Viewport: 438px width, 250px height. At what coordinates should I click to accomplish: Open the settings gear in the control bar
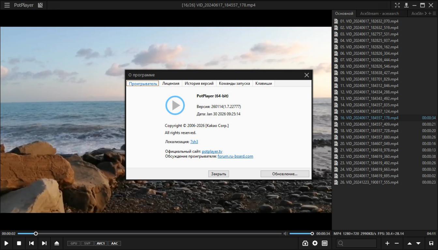[315, 243]
